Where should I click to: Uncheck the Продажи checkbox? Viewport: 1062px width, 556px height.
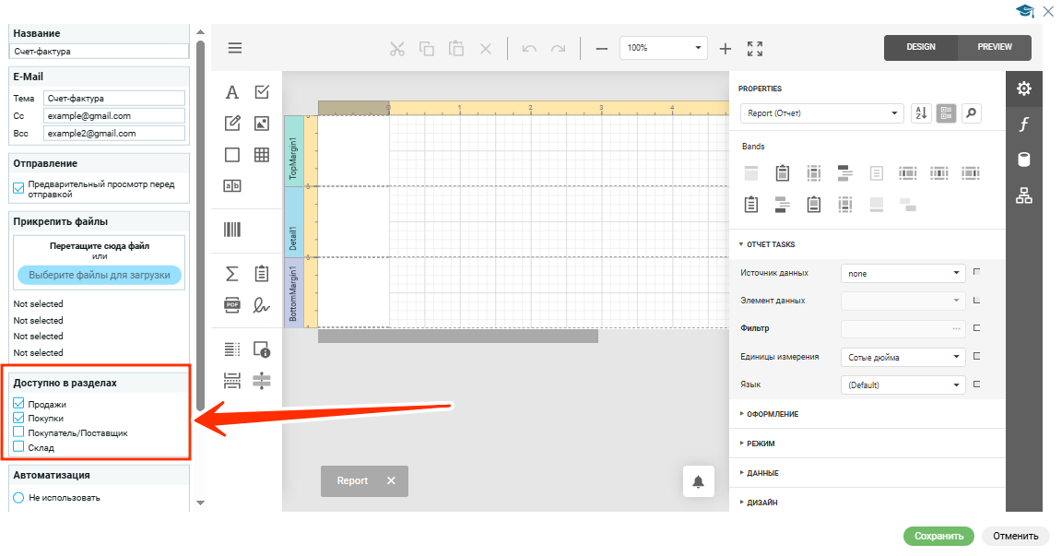(18, 403)
